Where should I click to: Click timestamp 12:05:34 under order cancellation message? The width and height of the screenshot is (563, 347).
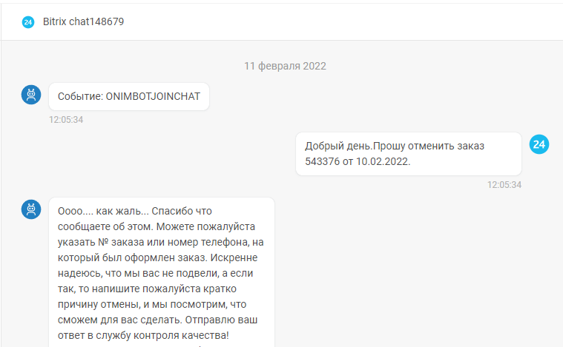click(x=504, y=185)
